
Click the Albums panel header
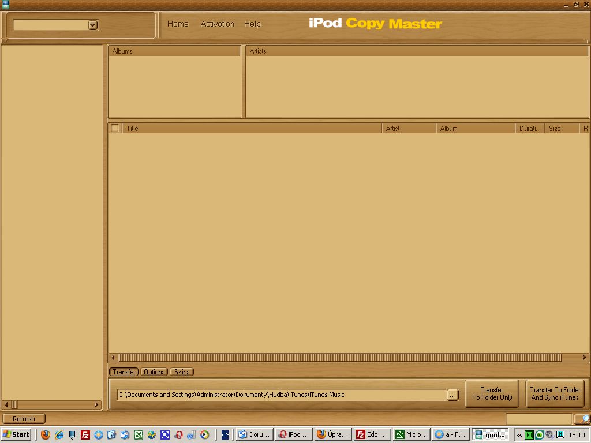point(174,51)
